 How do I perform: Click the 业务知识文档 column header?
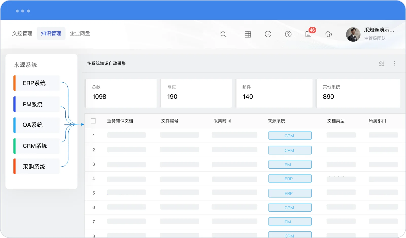pyautogui.click(x=120, y=121)
